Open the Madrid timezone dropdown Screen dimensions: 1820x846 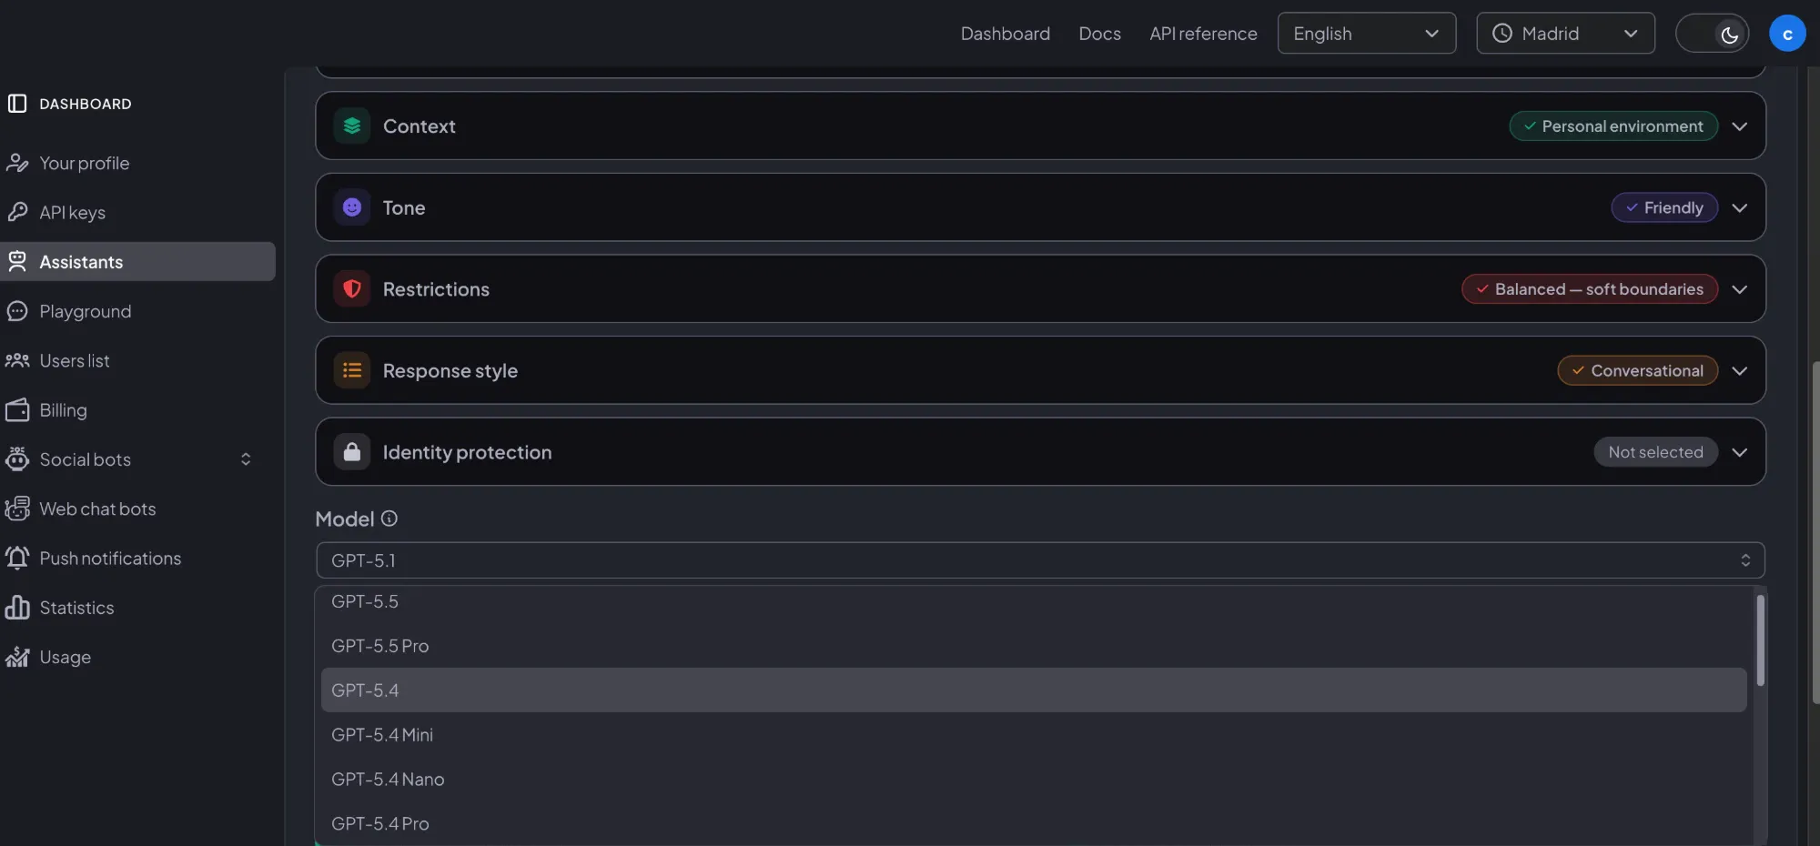pyautogui.click(x=1565, y=34)
